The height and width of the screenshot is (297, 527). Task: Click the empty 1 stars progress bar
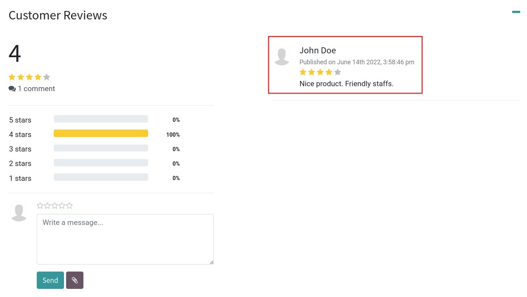tap(101, 177)
